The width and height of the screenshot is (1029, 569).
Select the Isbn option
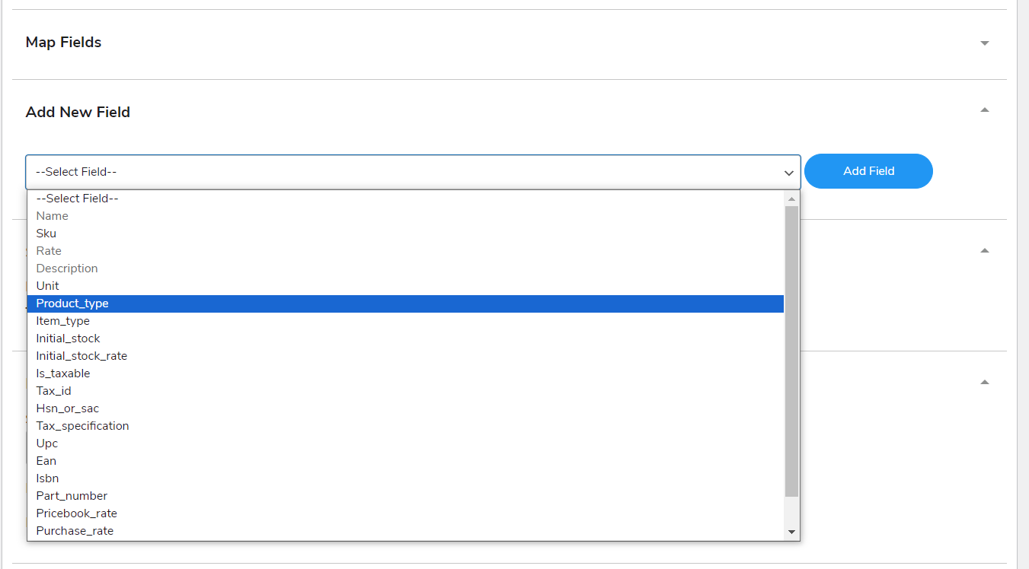click(x=47, y=478)
